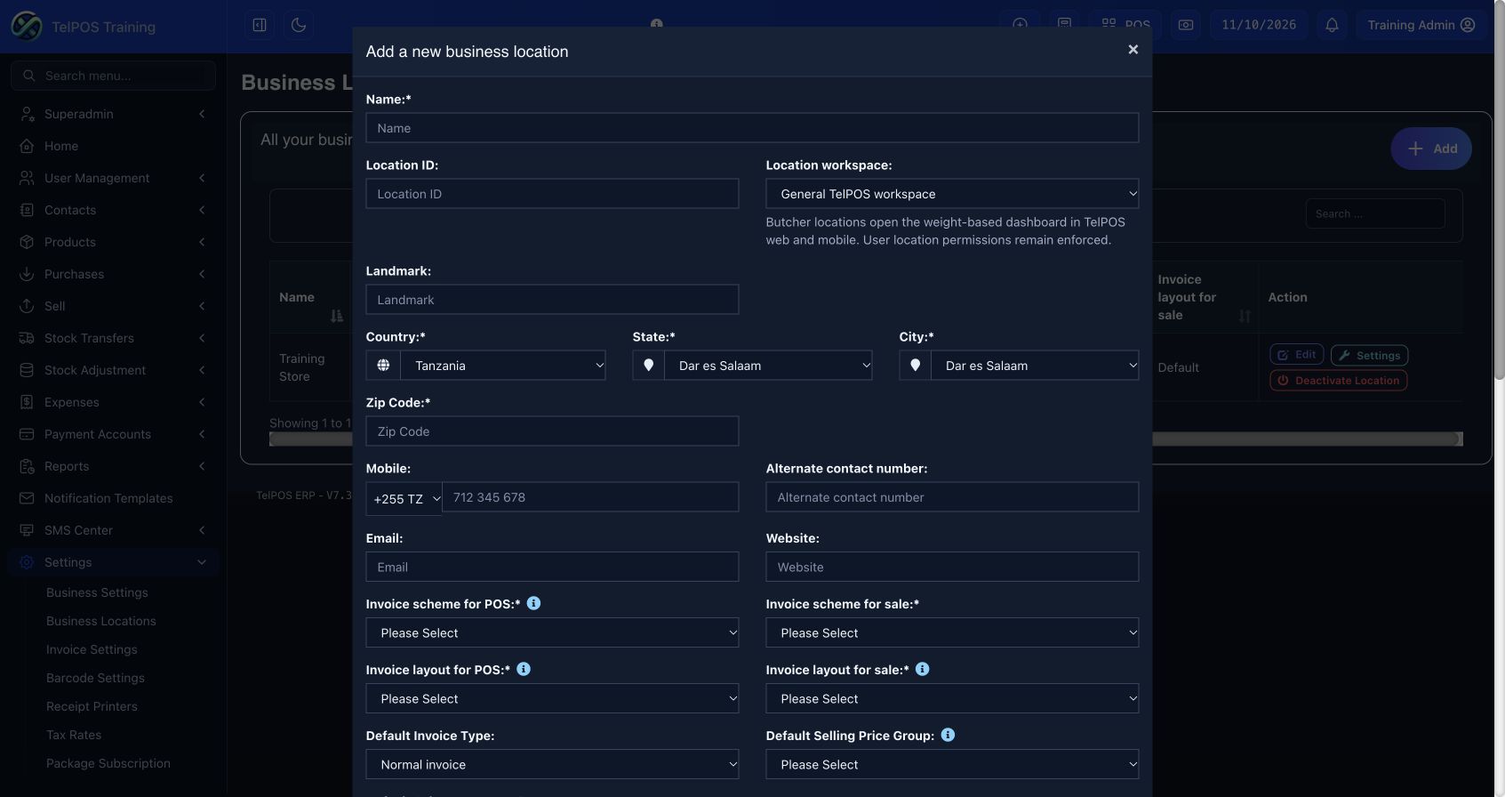The width and height of the screenshot is (1505, 797).
Task: Open the Default Invoice Type dropdown
Action: point(552,764)
